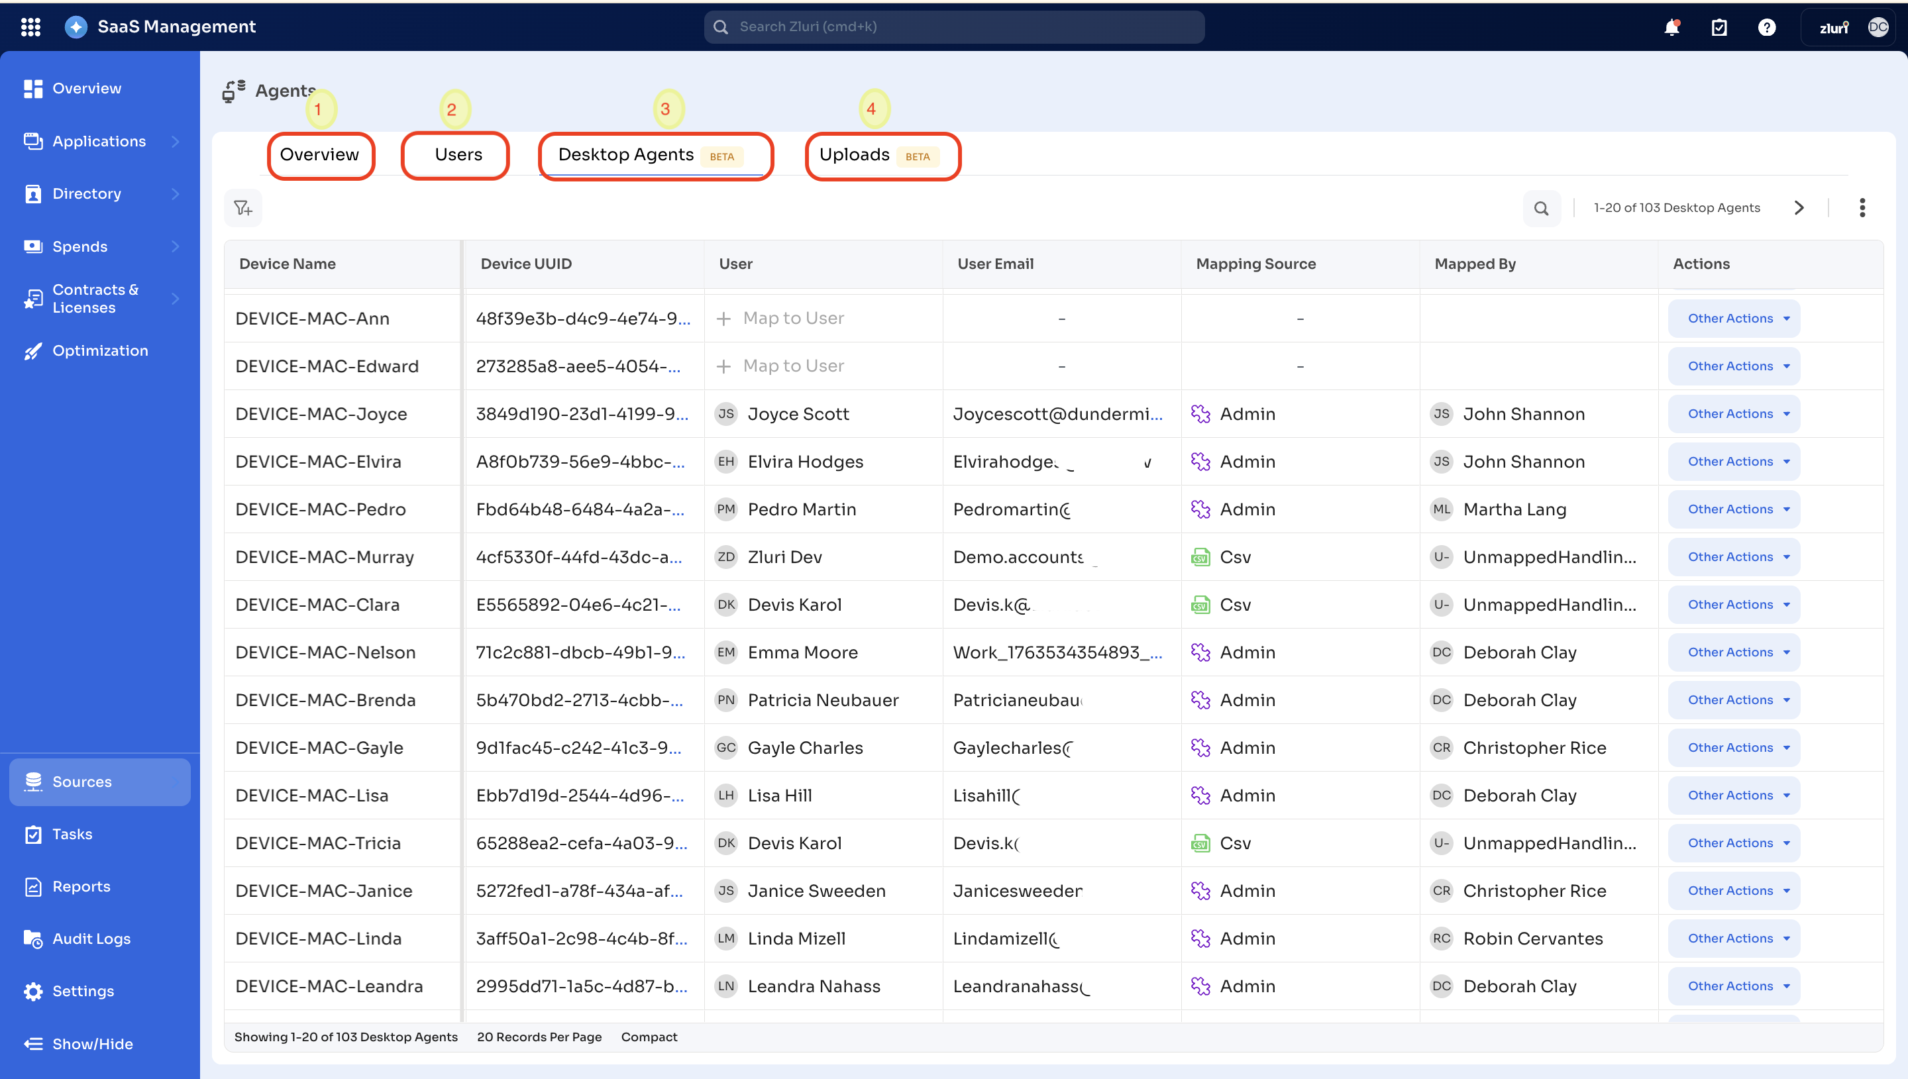Toggle Show/Hide sidebar
The image size is (1908, 1079).
[x=92, y=1043]
